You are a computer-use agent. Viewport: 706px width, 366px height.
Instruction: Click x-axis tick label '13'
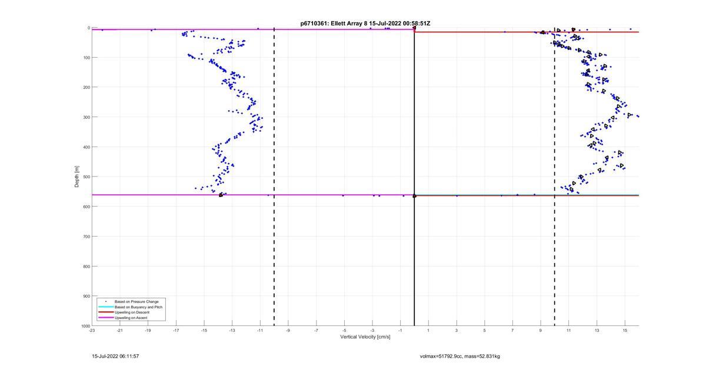pos(597,331)
